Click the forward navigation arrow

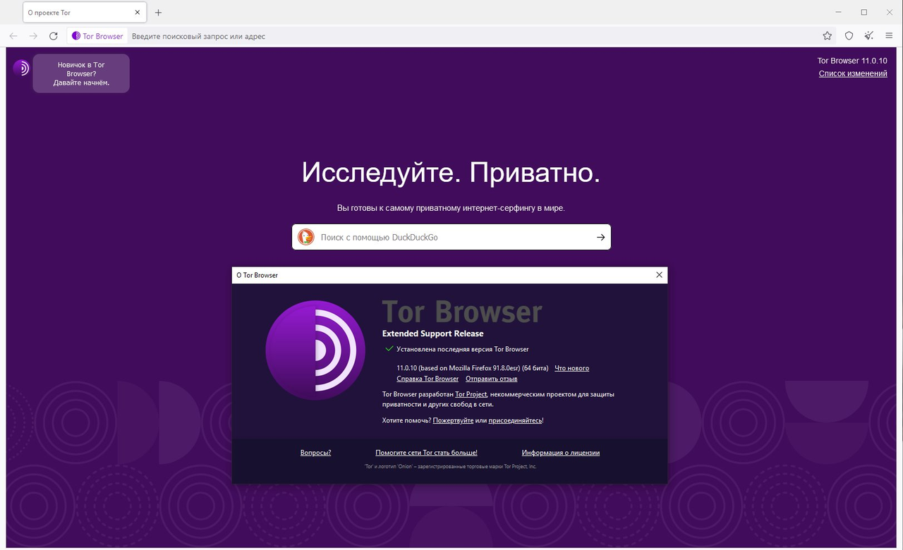(x=33, y=36)
